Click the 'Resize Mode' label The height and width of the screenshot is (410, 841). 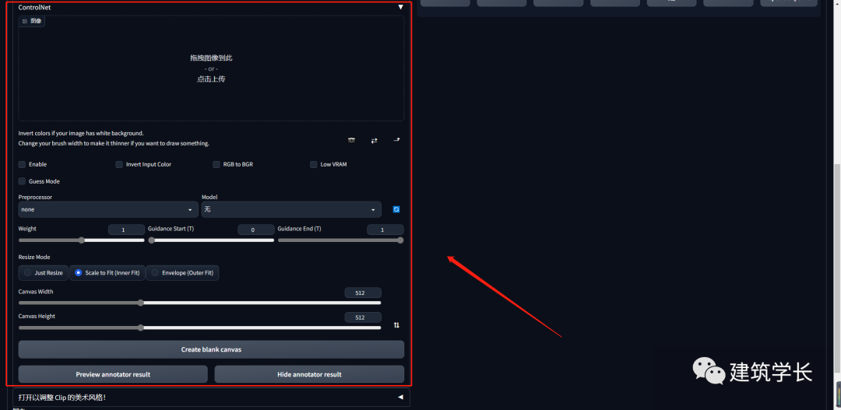[x=34, y=258]
